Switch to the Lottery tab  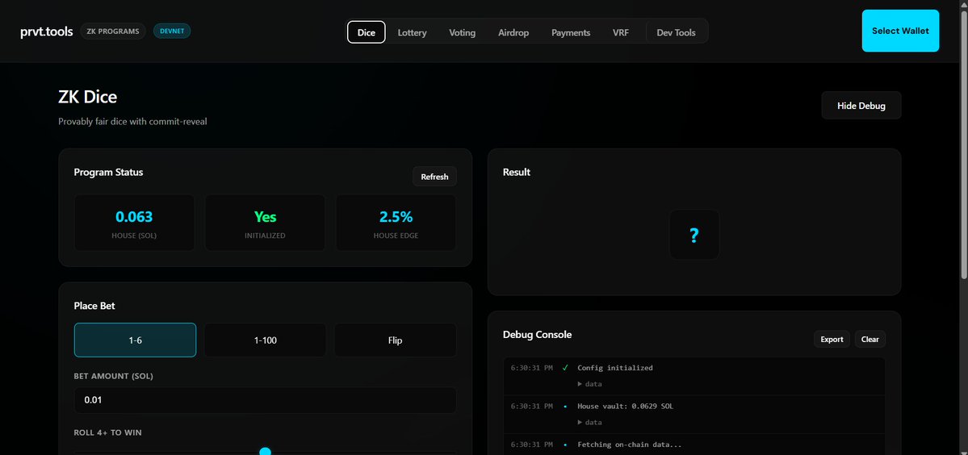412,33
